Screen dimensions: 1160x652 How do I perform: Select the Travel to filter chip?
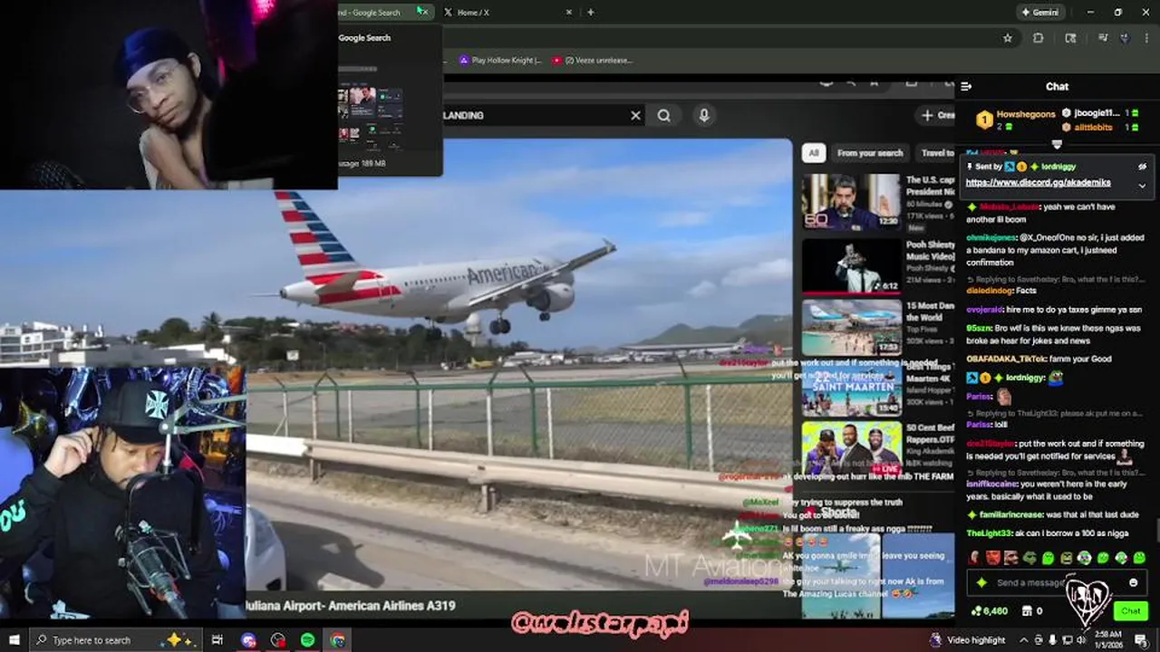(x=935, y=153)
